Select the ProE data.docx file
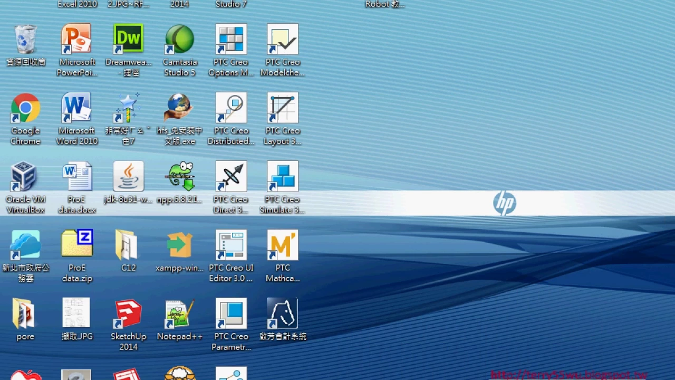The image size is (675, 380). point(77,176)
